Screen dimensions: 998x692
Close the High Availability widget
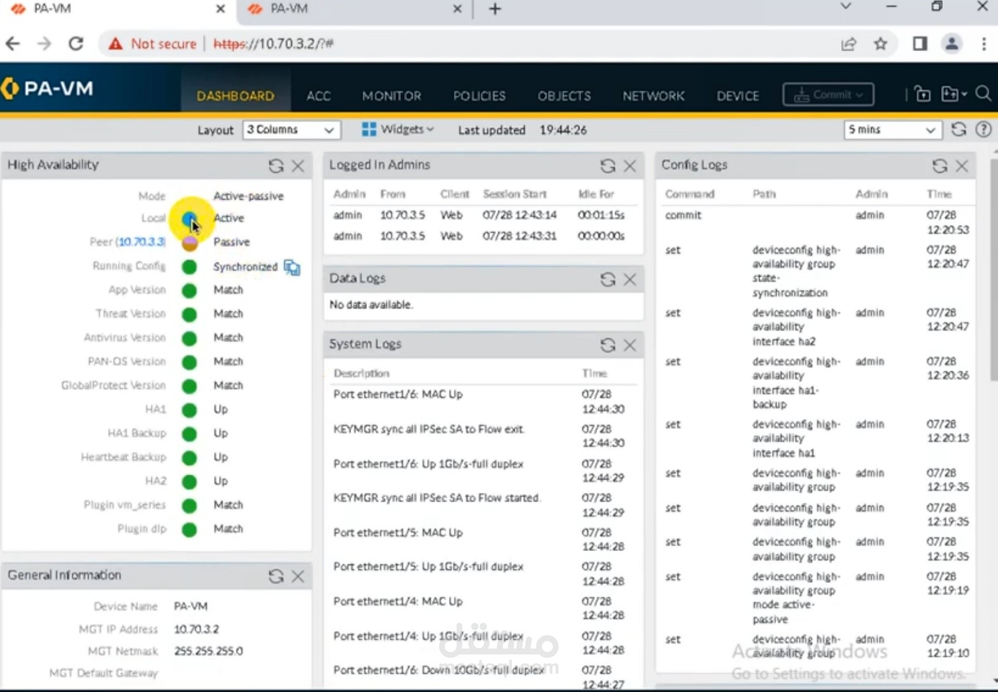pos(298,166)
